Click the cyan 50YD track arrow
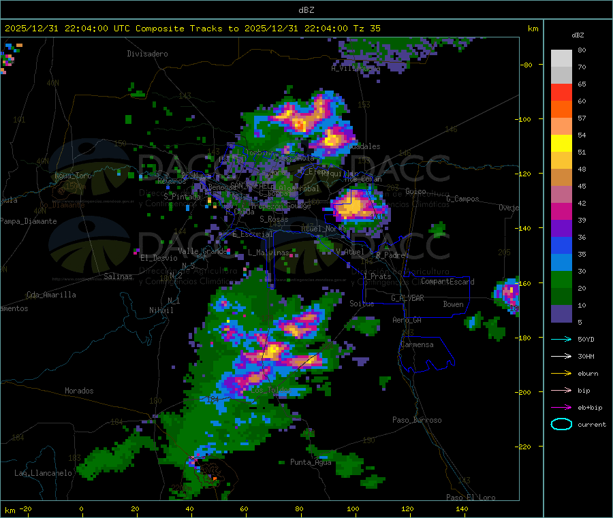 [561, 339]
